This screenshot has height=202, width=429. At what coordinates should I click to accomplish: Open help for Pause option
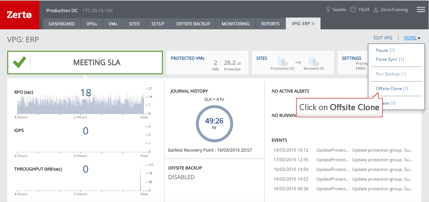tap(392, 50)
